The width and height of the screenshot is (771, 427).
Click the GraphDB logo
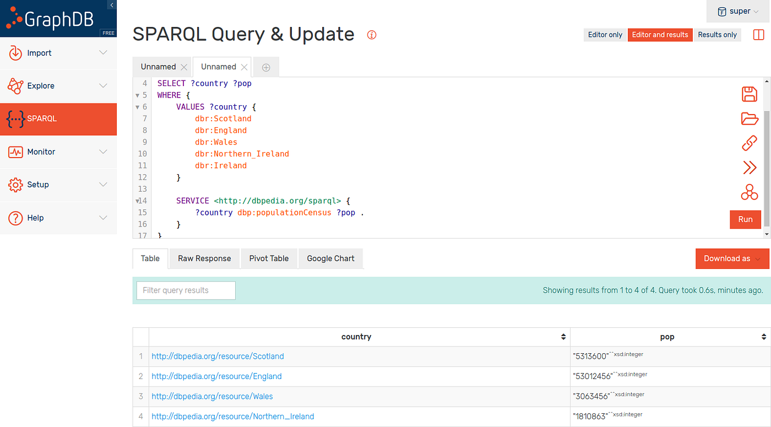[x=51, y=19]
